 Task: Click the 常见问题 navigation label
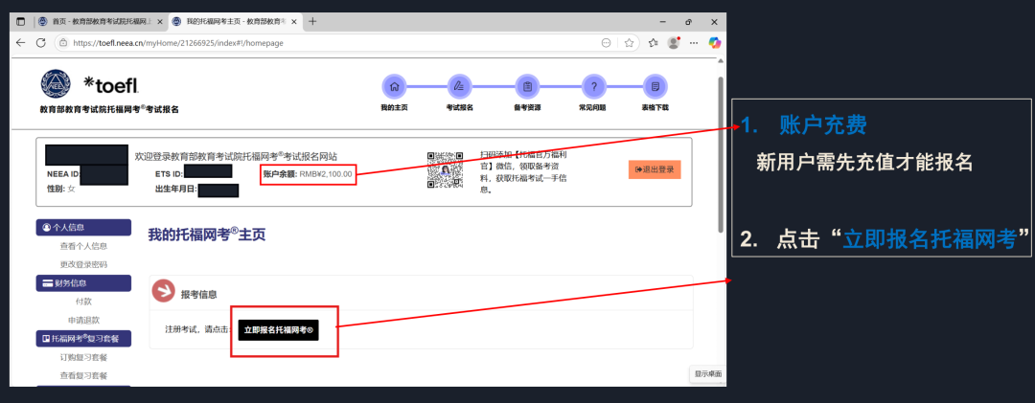592,107
